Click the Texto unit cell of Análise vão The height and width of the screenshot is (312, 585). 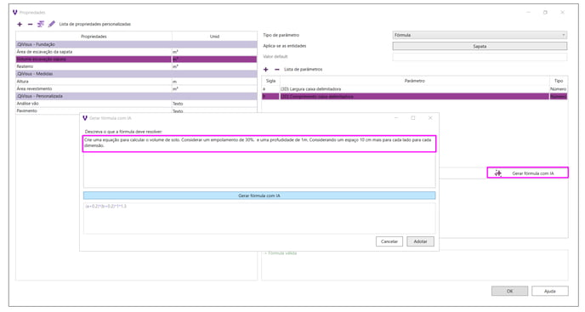point(214,104)
